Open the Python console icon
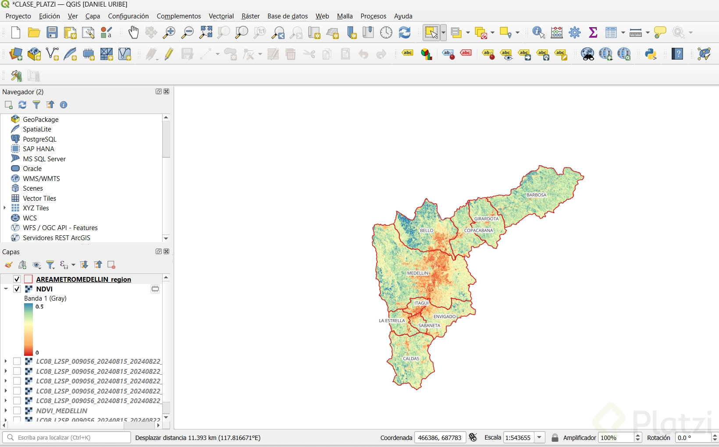 pos(651,54)
